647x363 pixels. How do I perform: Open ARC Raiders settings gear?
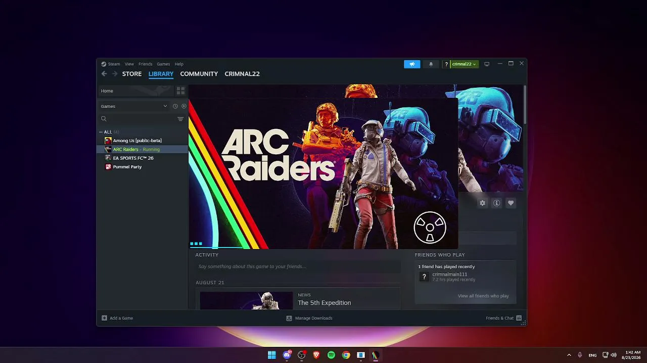[x=482, y=203]
